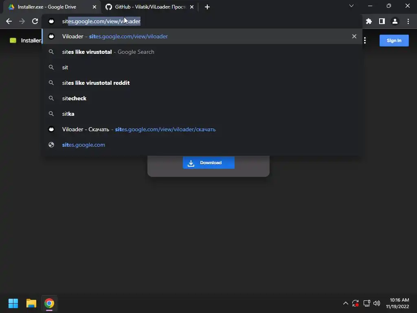Select the Viloader sites.google.com/view/viloader suggestion
The image size is (417, 313).
coord(202,36)
